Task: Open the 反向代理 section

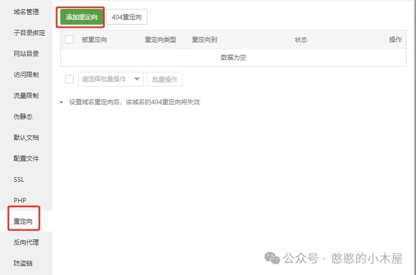Action: pyautogui.click(x=26, y=242)
